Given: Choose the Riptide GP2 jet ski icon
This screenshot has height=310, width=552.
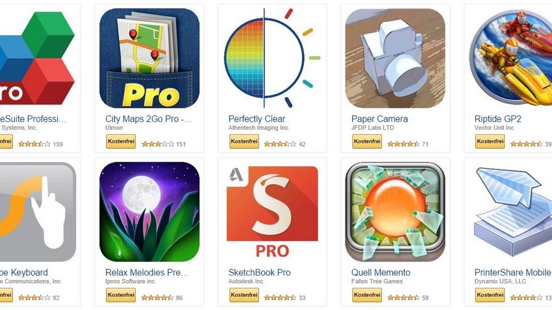Looking at the screenshot, I should tap(510, 58).
